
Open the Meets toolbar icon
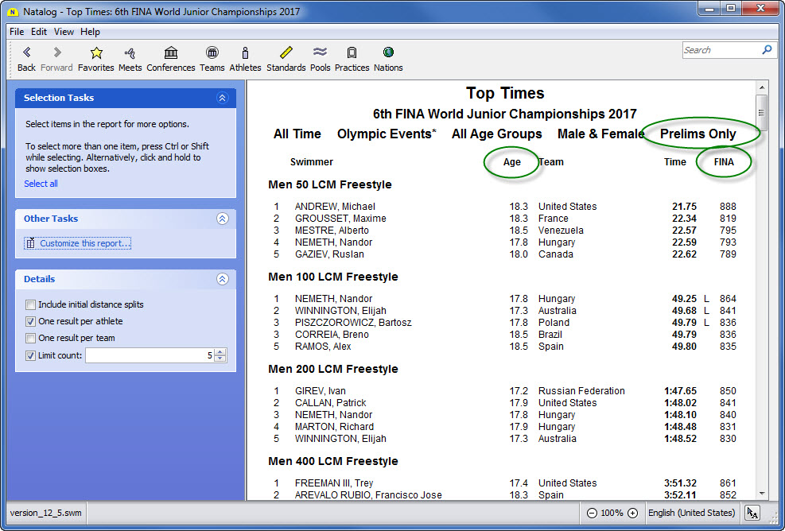[130, 53]
